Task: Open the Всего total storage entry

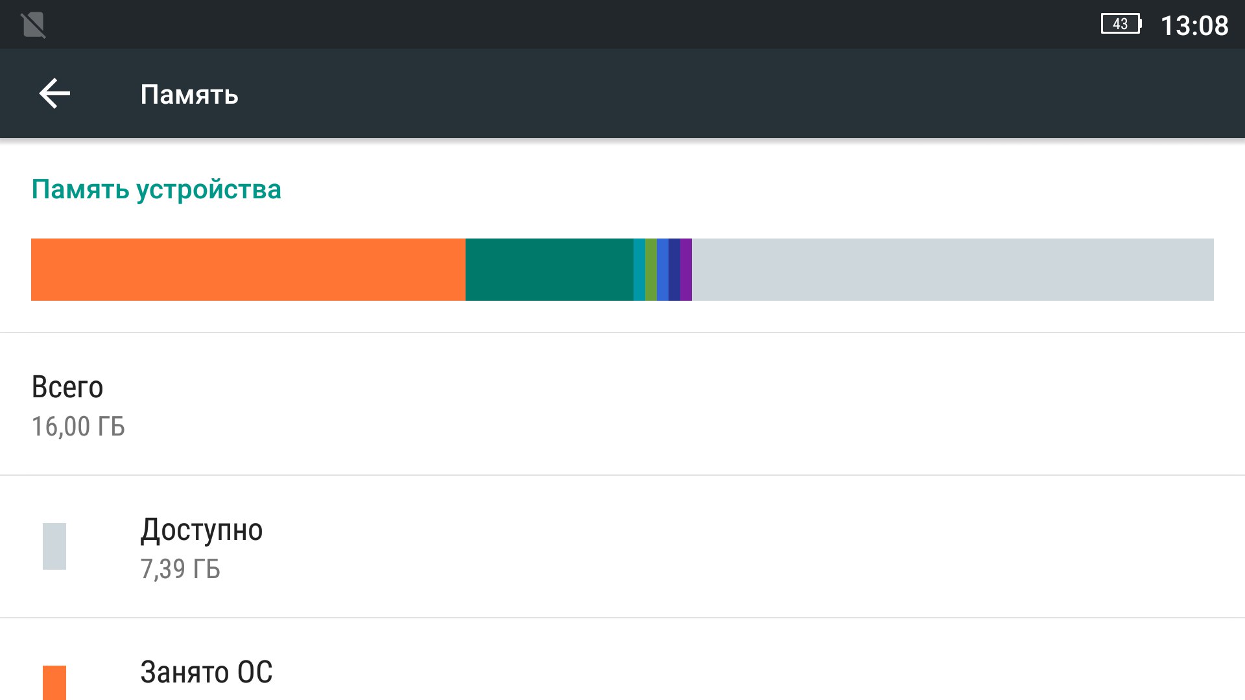Action: 67,388
